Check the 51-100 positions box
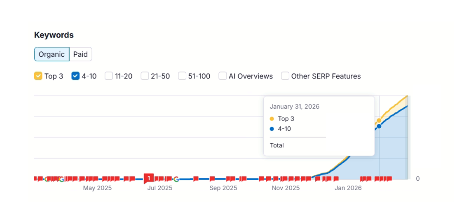 [182, 76]
